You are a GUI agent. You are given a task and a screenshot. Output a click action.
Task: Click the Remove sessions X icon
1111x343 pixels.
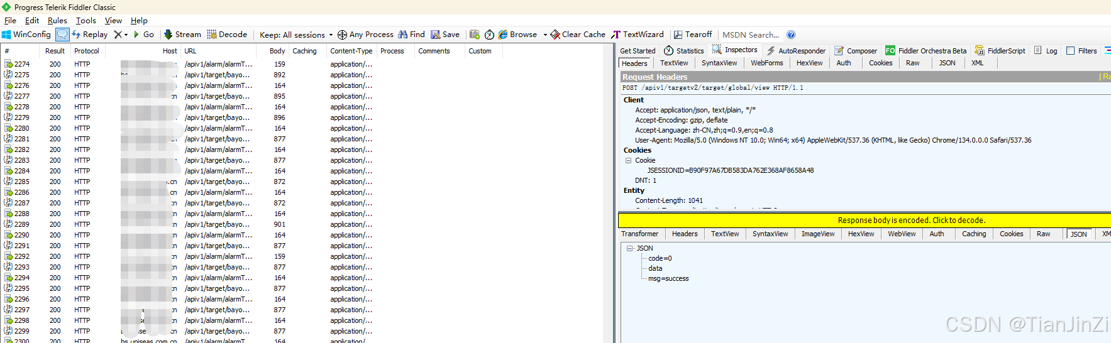pyautogui.click(x=118, y=35)
